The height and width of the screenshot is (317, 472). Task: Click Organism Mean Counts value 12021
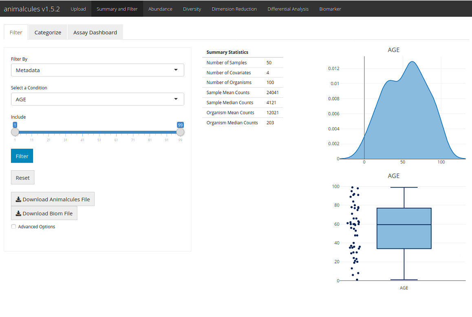[x=272, y=112]
